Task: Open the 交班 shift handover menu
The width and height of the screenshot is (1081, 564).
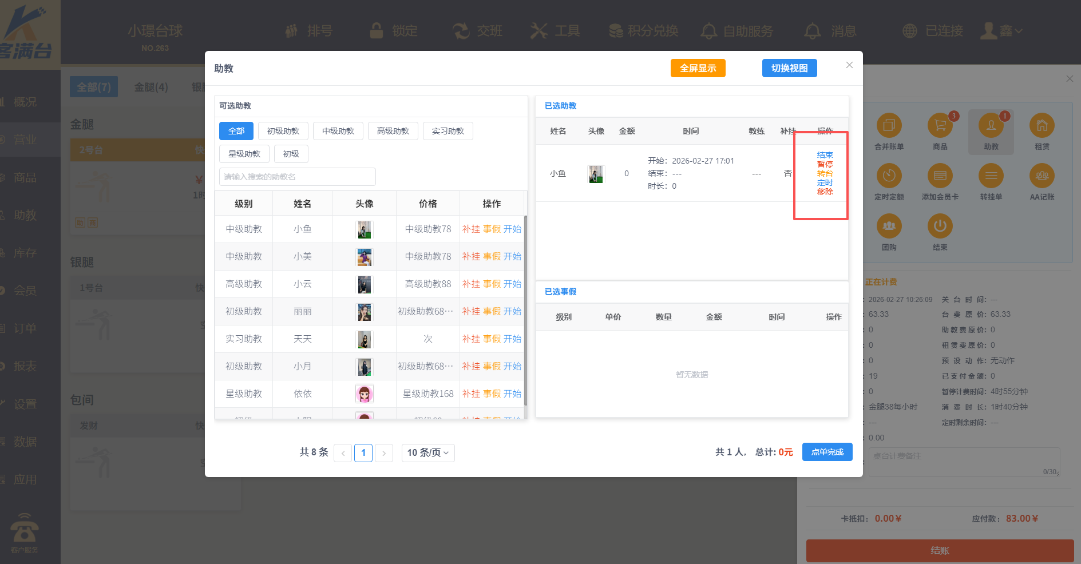Action: pos(477,31)
